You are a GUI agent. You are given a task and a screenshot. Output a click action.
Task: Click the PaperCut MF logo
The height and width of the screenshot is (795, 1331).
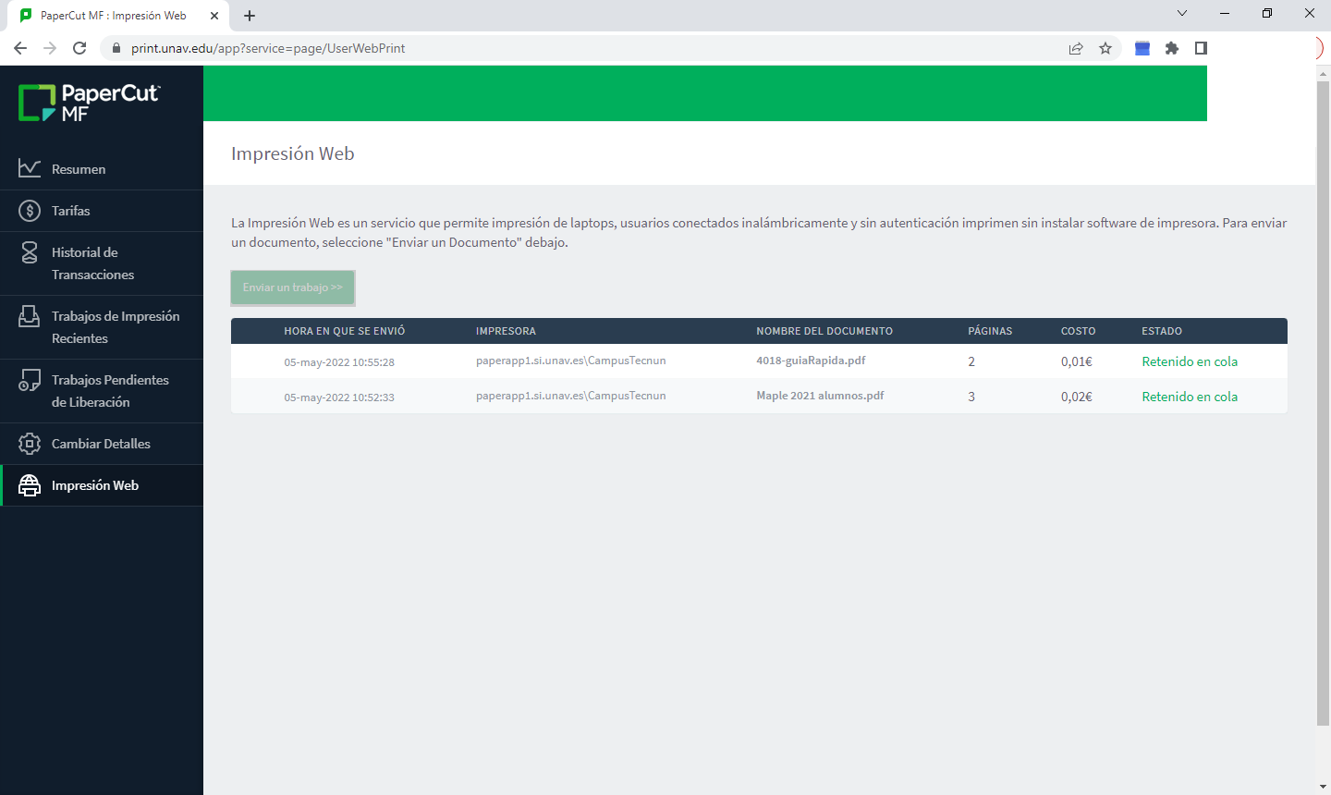(x=90, y=103)
